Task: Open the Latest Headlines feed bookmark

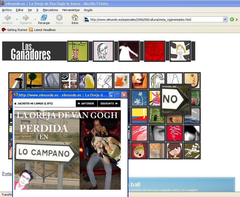Action: point(42,30)
